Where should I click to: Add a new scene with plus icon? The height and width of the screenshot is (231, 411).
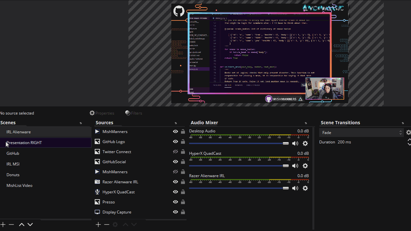(x=3, y=225)
